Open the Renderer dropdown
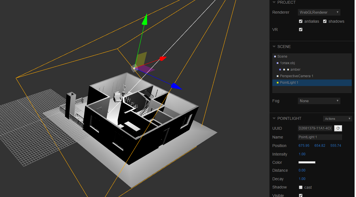The image size is (356, 197). pyautogui.click(x=319, y=12)
